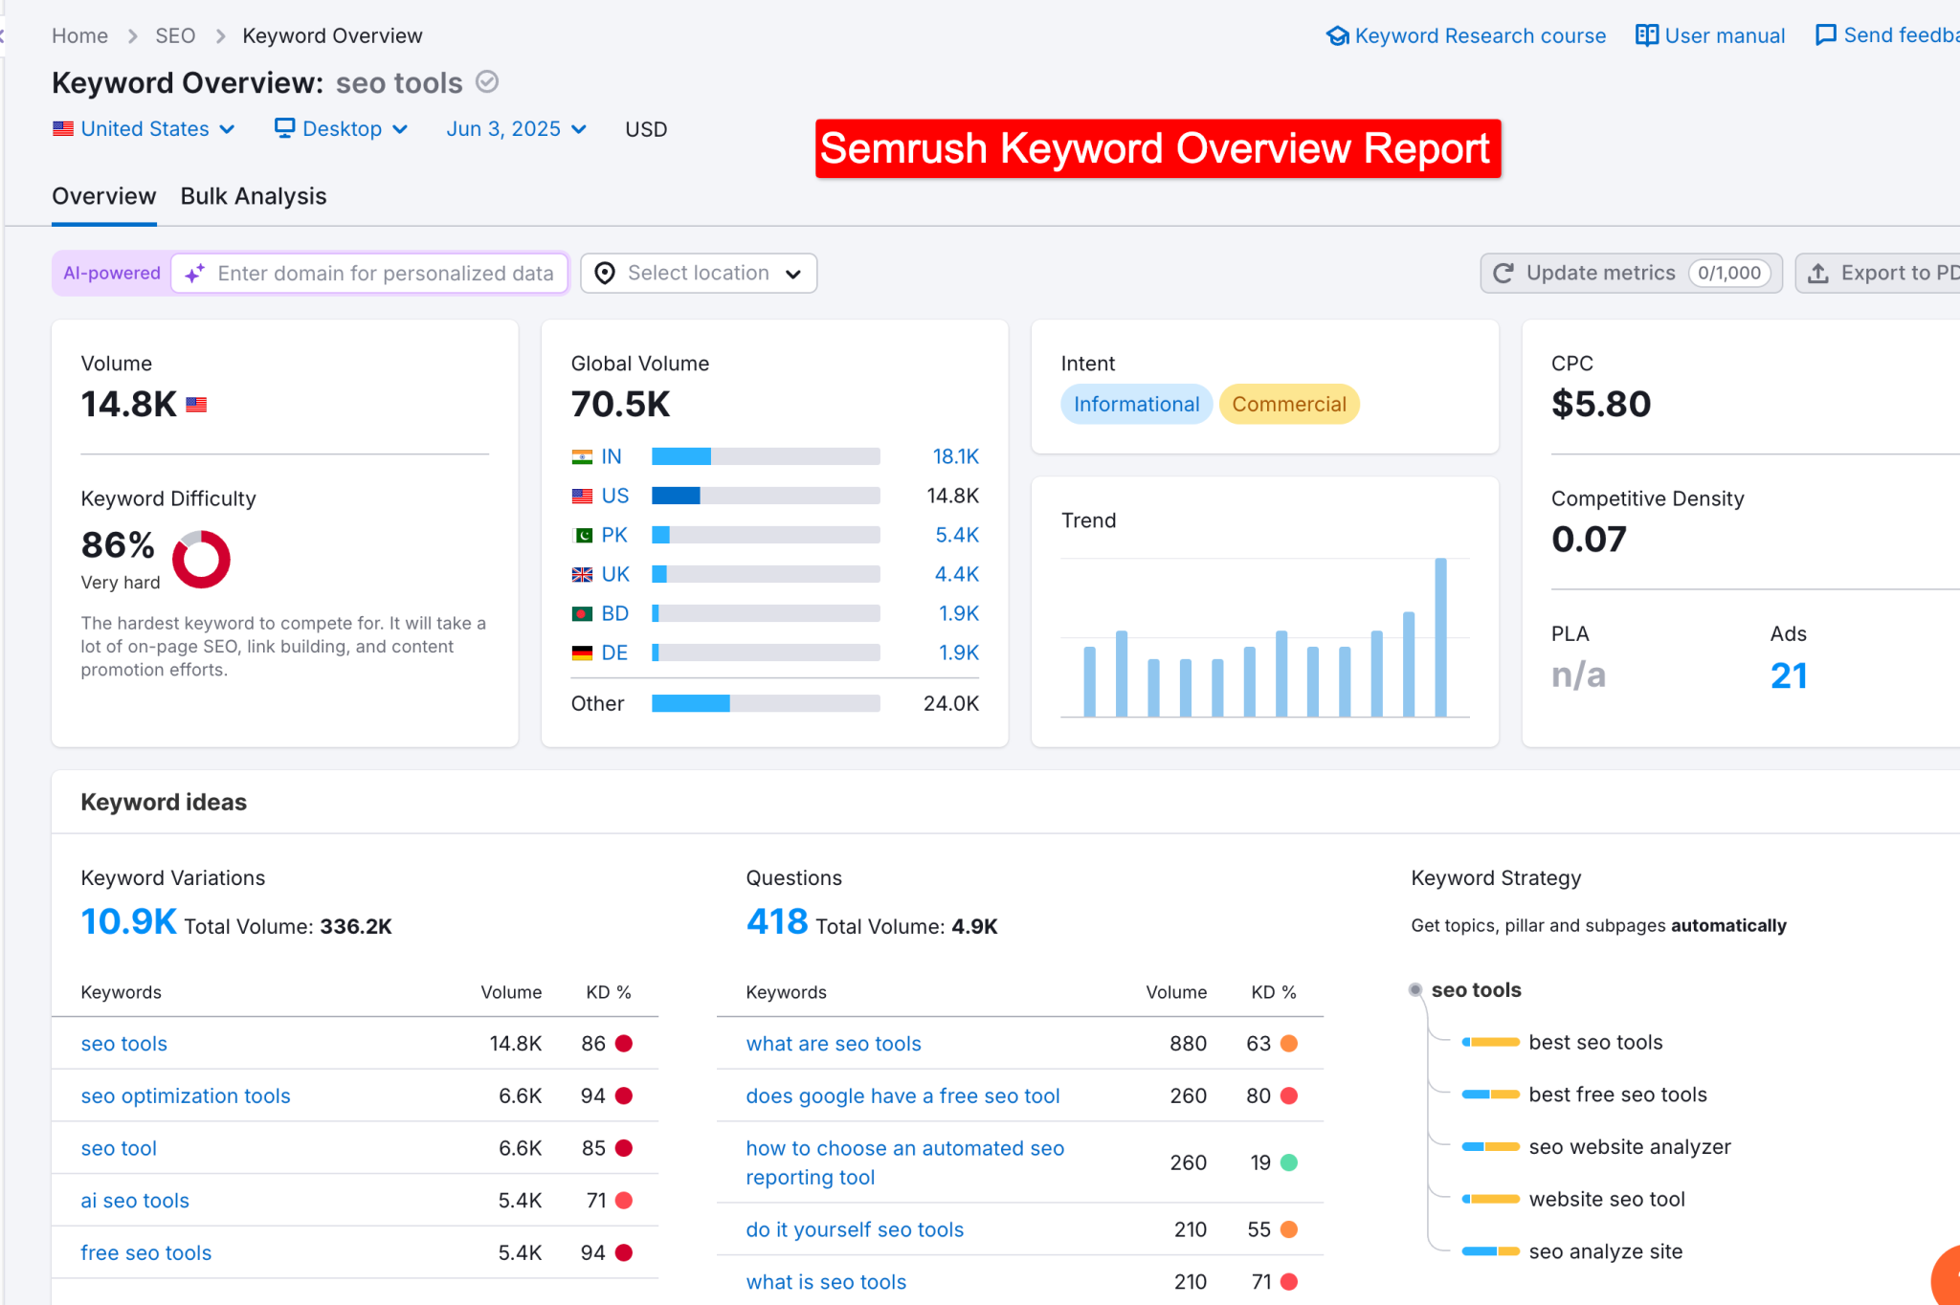Click the PK country link
Viewport: 1960px width, 1305px height.
point(614,535)
